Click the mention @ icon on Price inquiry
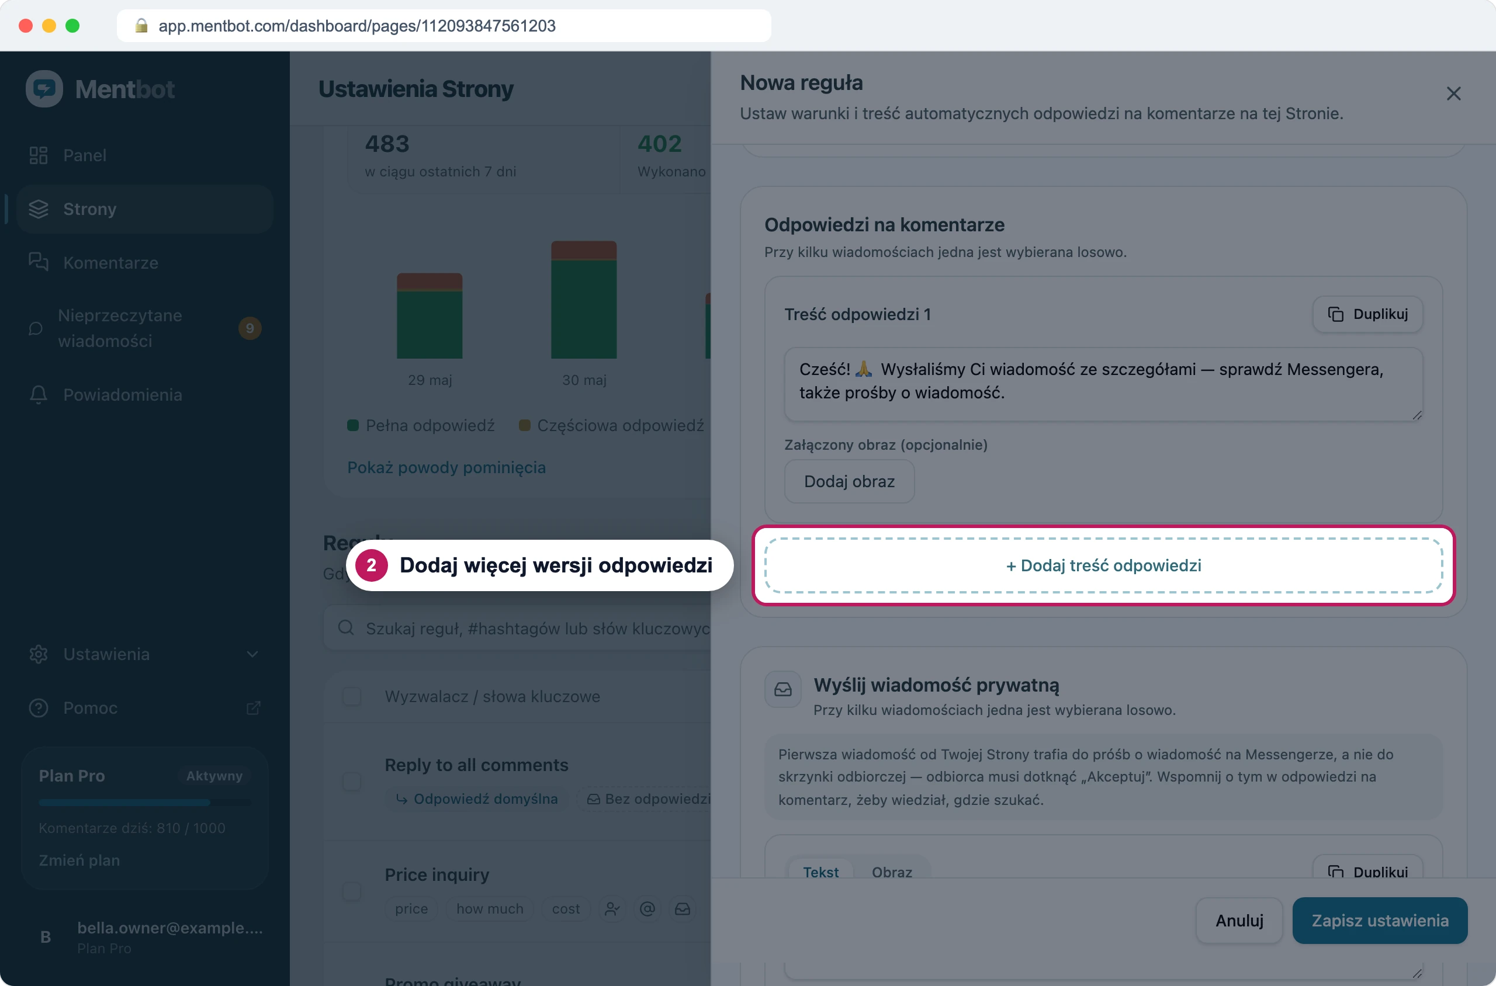 (647, 908)
